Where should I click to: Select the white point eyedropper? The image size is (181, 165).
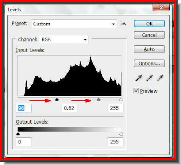click(160, 78)
